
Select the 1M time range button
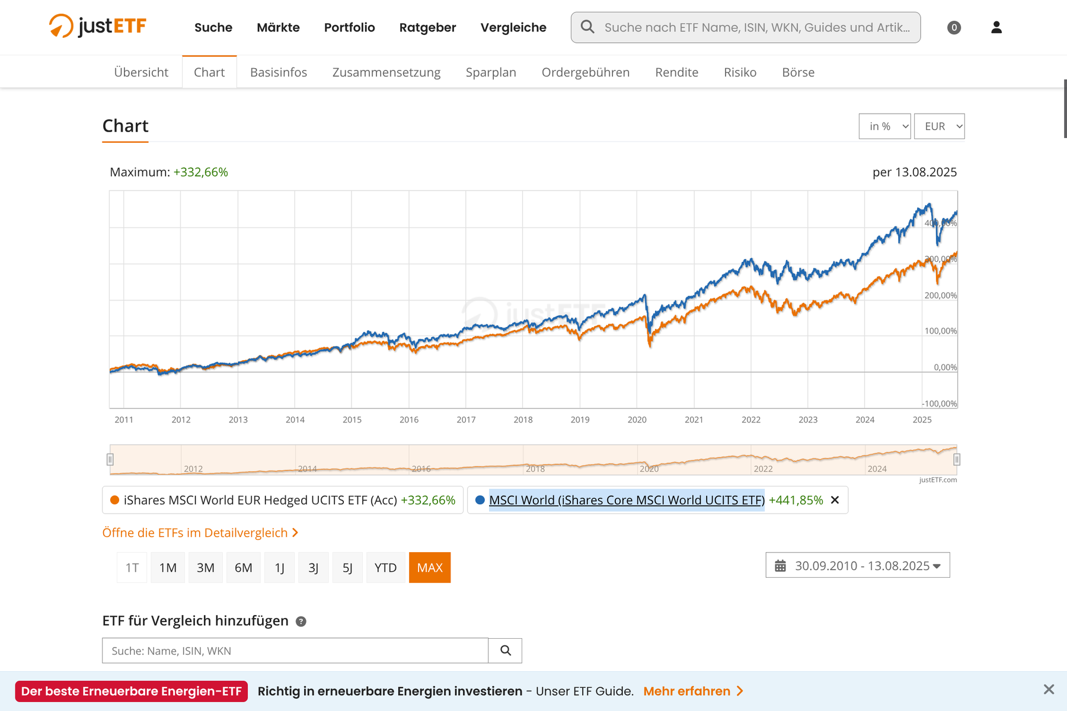tap(168, 568)
